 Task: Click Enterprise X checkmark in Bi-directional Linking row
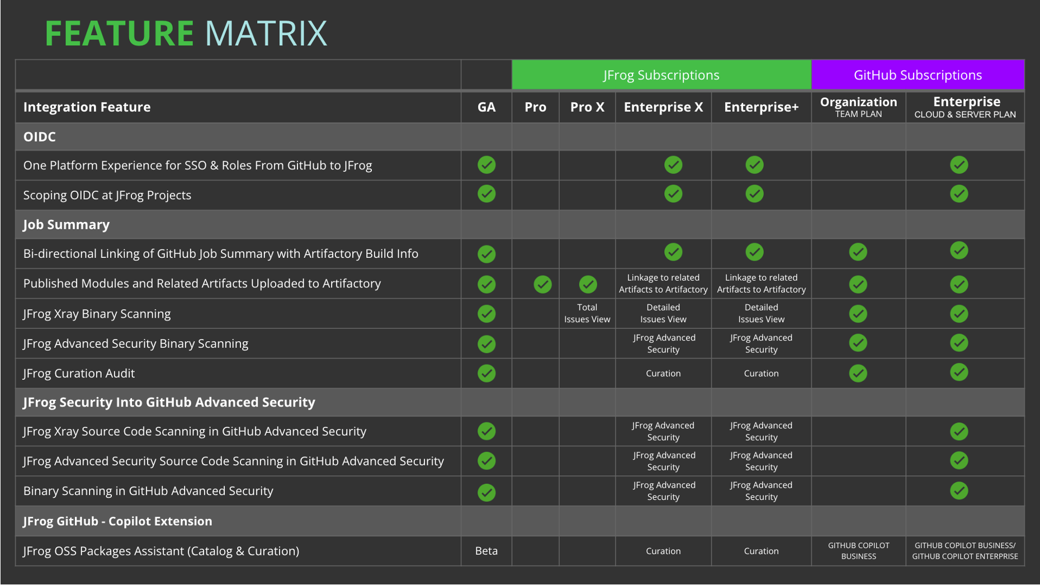pyautogui.click(x=673, y=252)
